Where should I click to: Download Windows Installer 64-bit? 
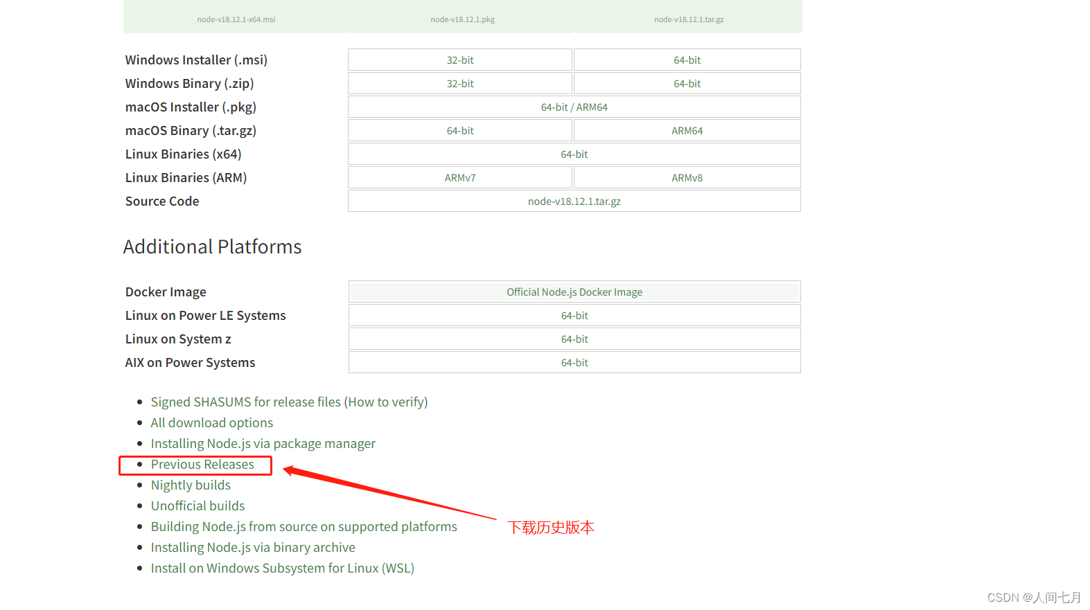tap(687, 60)
